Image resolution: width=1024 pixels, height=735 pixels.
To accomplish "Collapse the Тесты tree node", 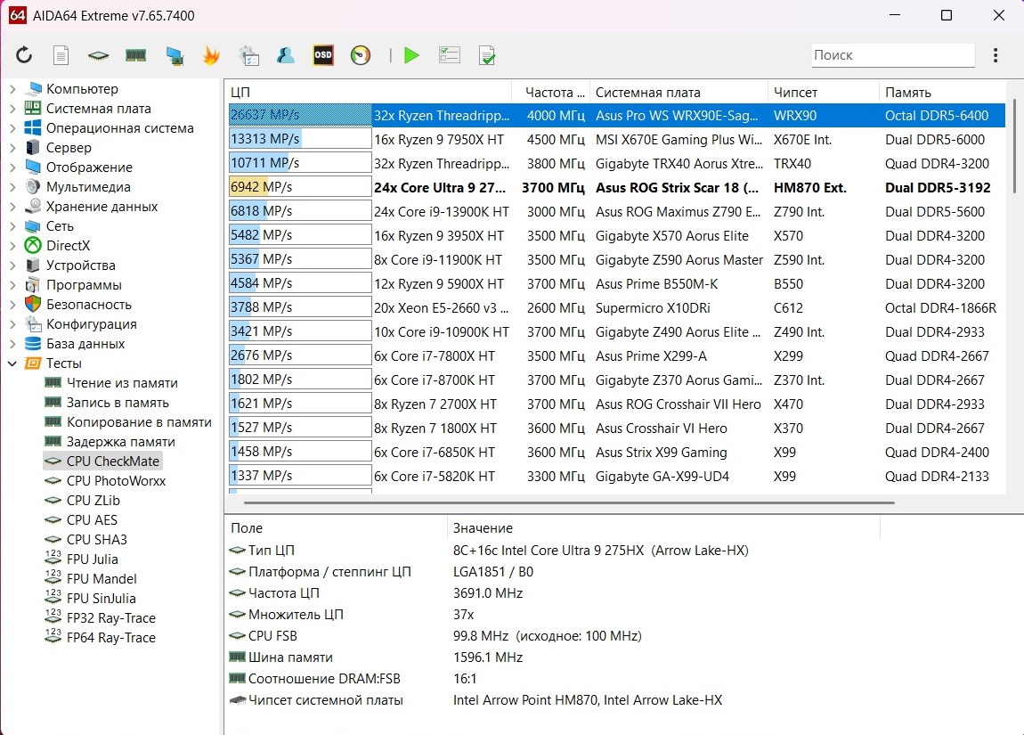I will (x=12, y=363).
